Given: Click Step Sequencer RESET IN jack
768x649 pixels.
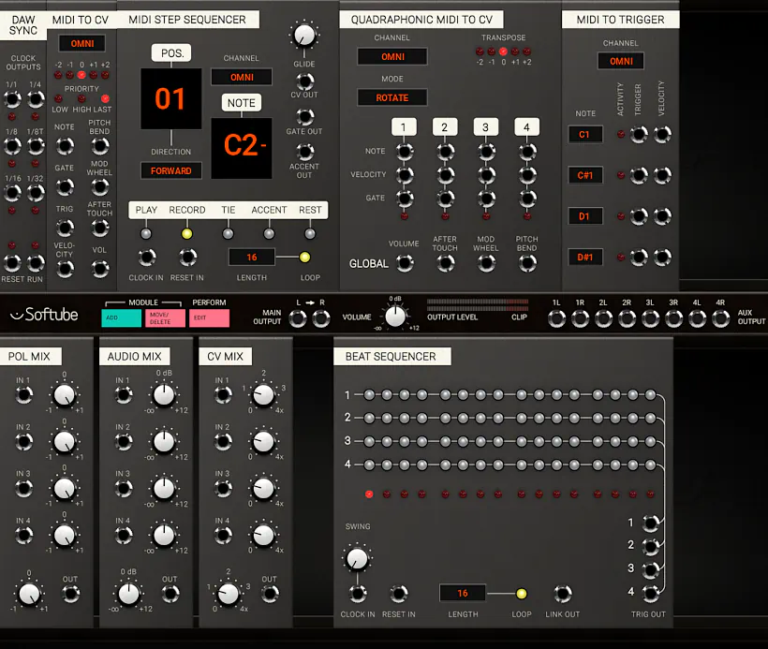Looking at the screenshot, I should [187, 258].
